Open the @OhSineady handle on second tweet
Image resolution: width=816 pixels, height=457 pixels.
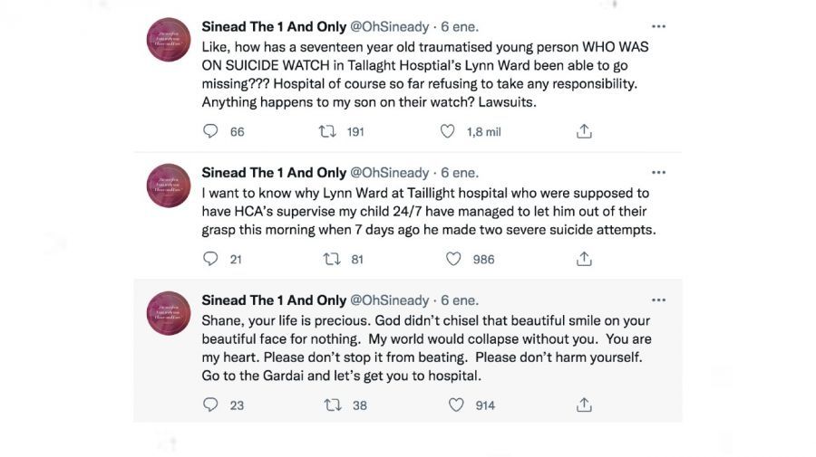(390, 172)
